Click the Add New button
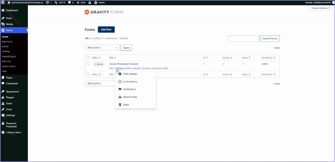This screenshot has width=335, height=162. click(x=106, y=30)
